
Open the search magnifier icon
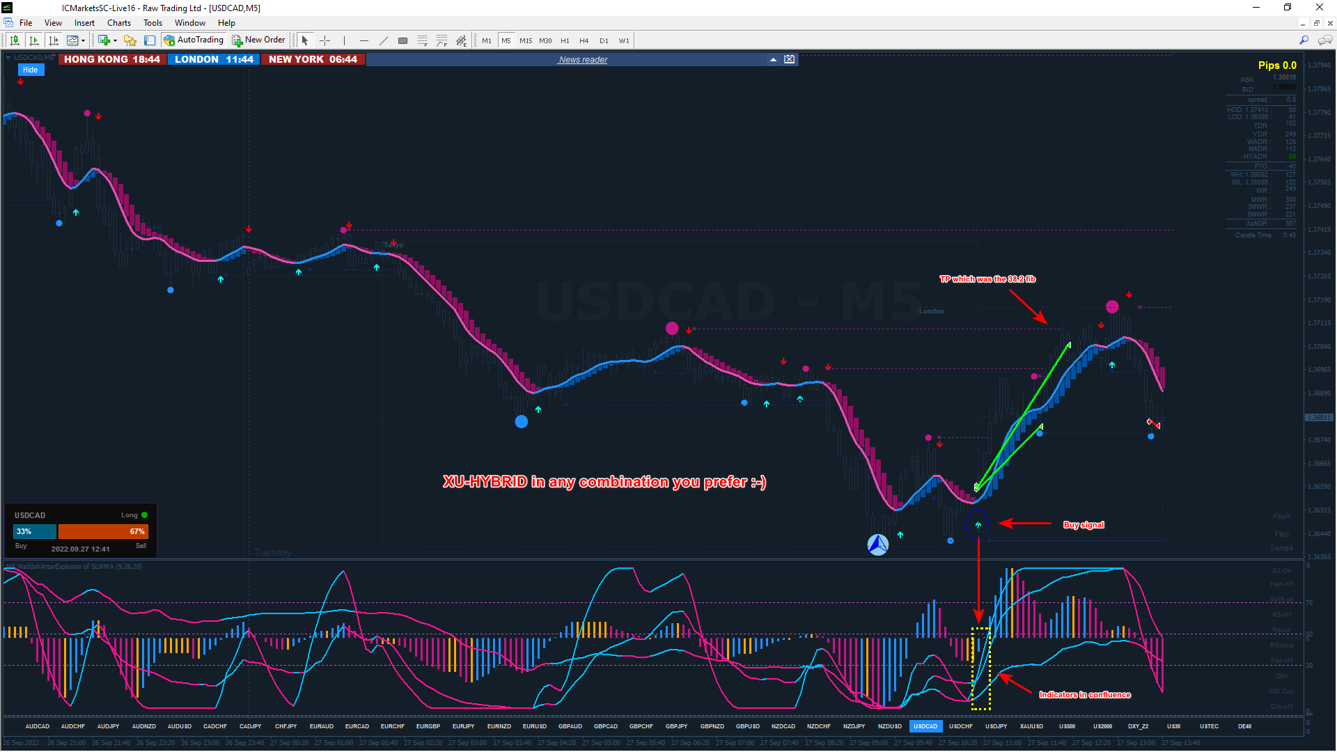point(1304,40)
